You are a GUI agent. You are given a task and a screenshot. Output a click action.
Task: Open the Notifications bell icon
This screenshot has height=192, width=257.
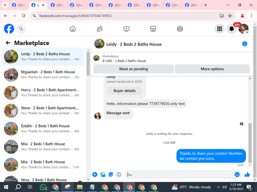click(231, 29)
